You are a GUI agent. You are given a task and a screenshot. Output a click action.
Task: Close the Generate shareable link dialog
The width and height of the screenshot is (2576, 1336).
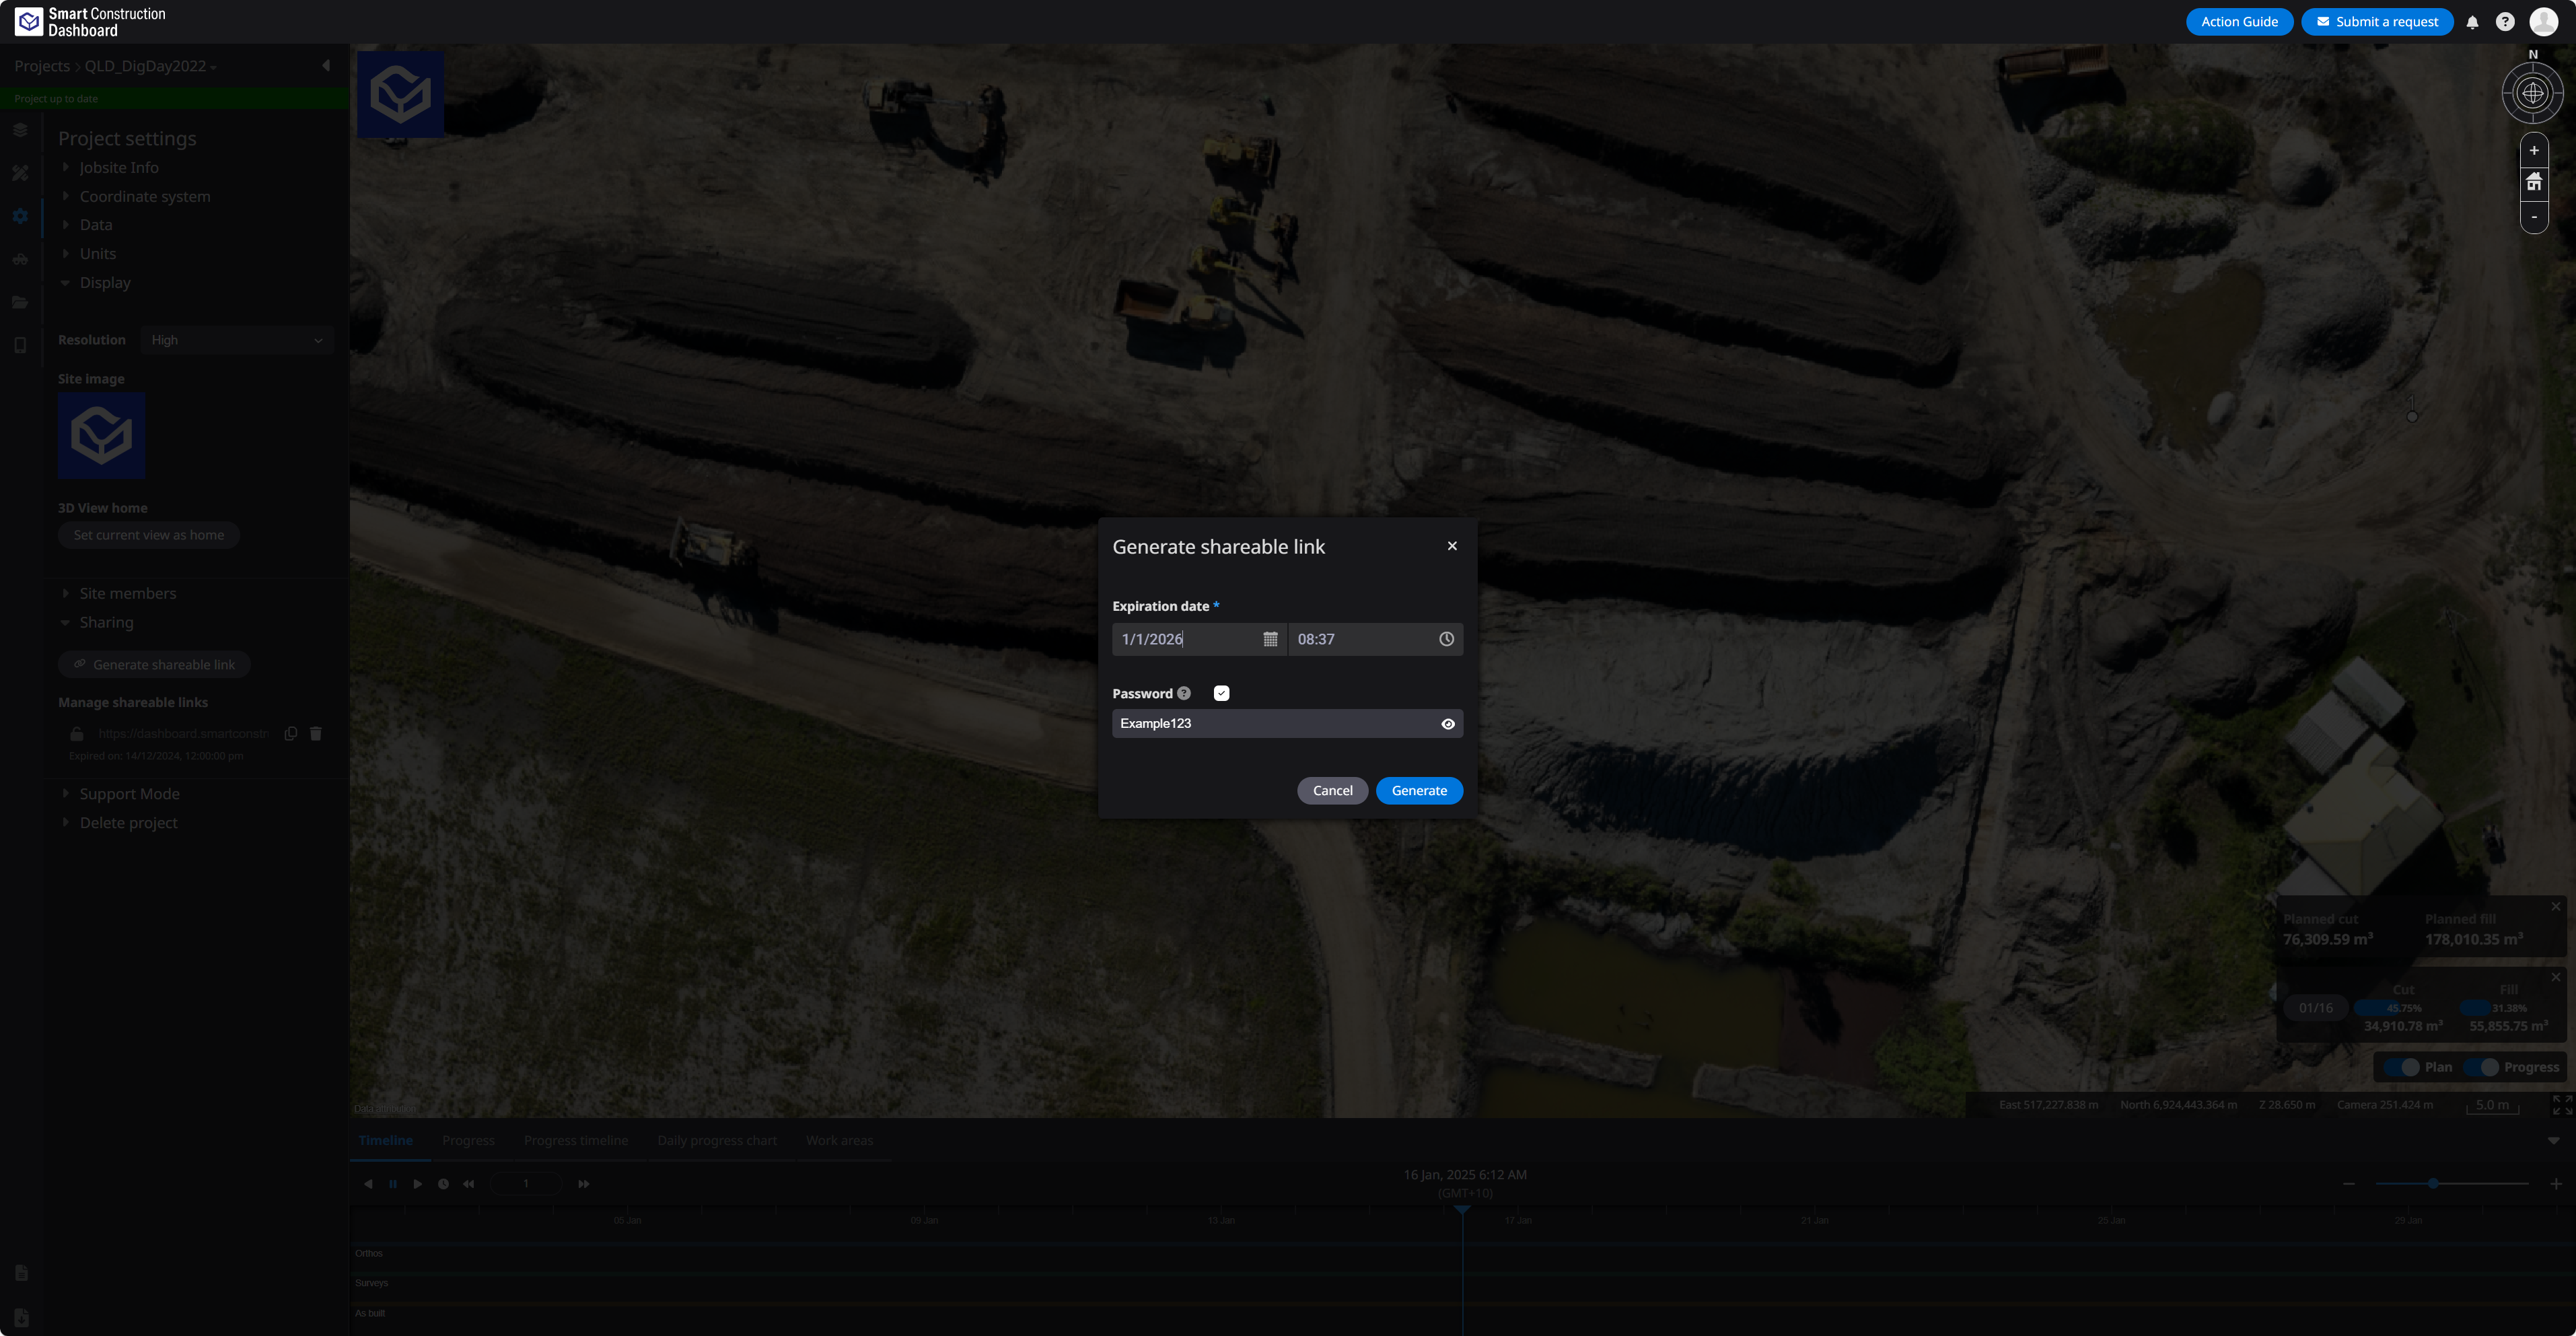[1452, 546]
